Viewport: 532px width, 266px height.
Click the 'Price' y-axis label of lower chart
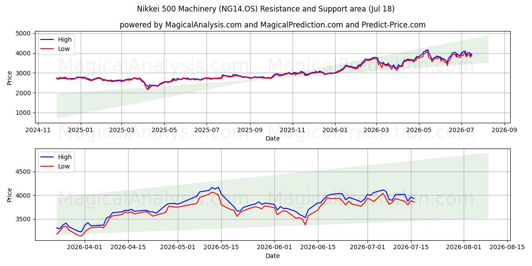click(9, 195)
